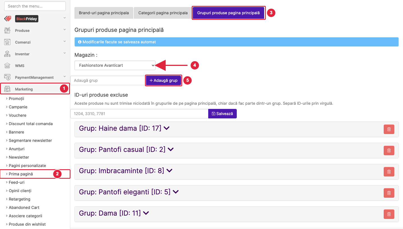The image size is (403, 229).
Task: Click the Search the menu field
Action: click(x=35, y=6)
